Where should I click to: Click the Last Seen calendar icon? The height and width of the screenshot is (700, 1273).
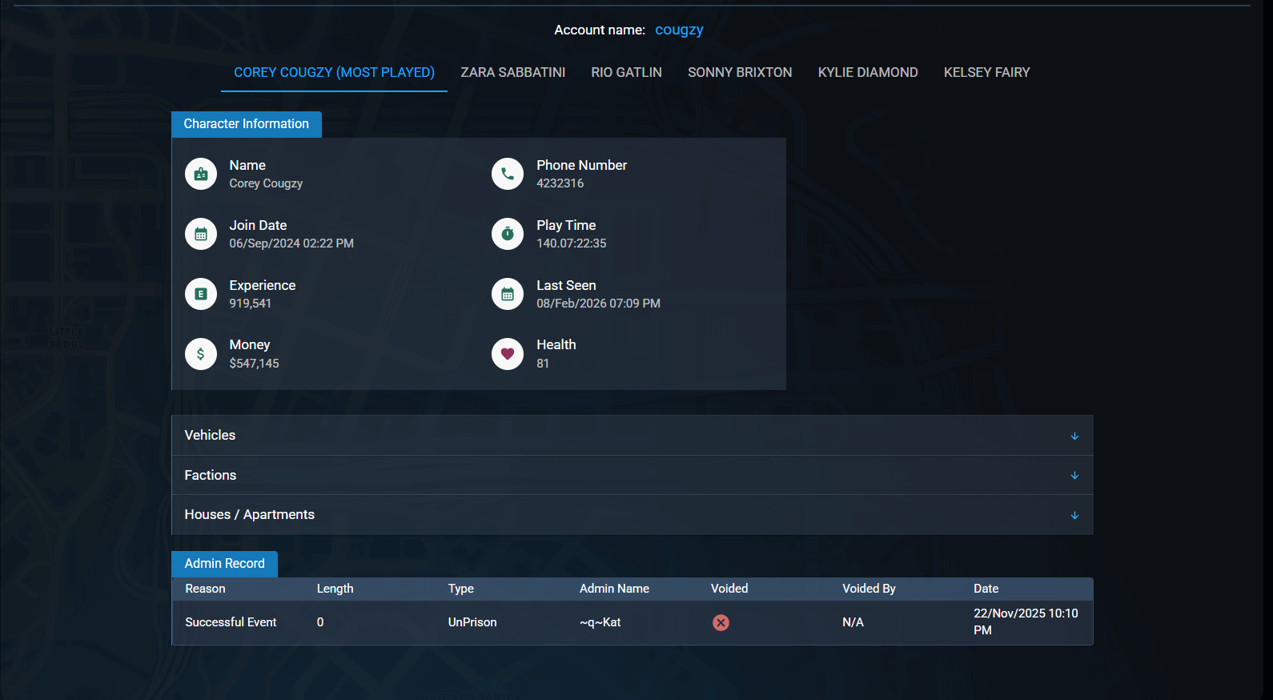(508, 294)
